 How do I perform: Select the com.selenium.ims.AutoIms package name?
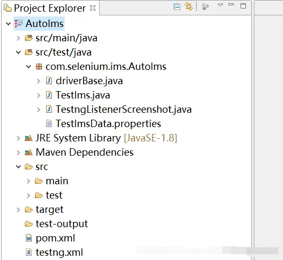(106, 67)
